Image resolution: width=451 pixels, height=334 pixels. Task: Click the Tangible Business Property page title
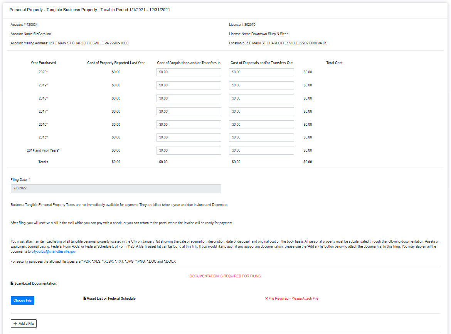(x=91, y=10)
